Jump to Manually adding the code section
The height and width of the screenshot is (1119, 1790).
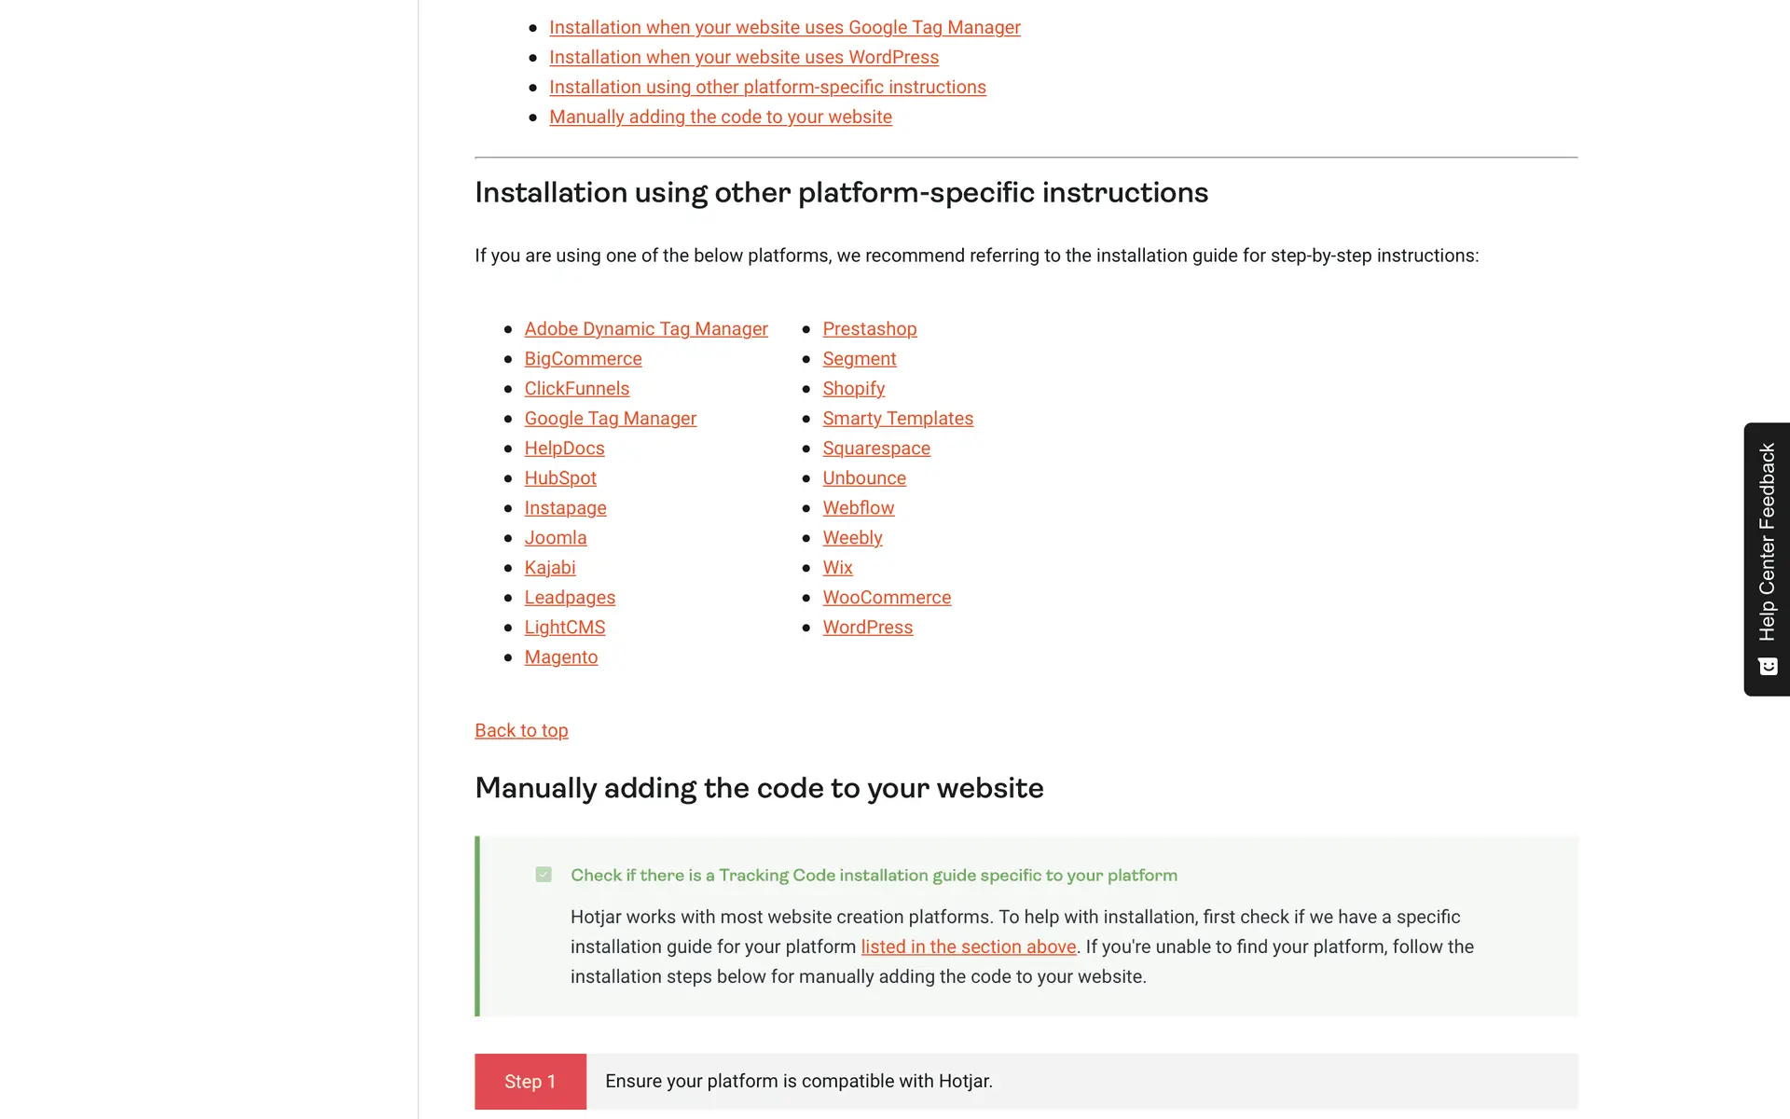(720, 117)
